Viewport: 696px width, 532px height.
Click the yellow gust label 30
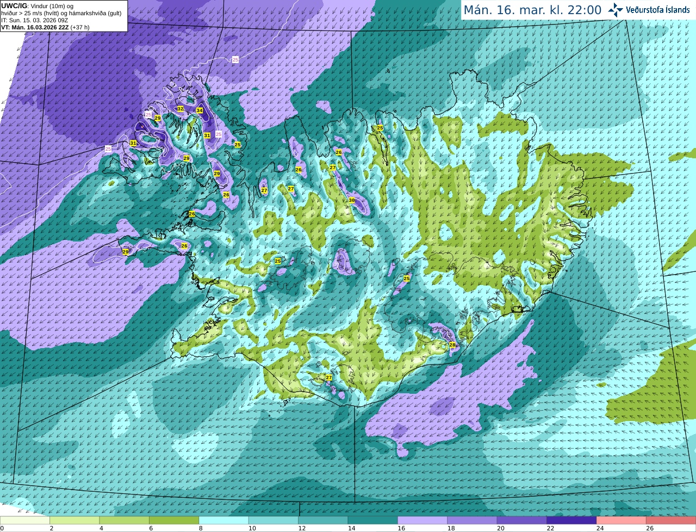pyautogui.click(x=352, y=200)
